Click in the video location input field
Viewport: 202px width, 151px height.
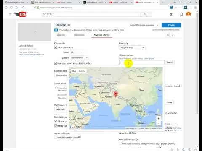[142, 62]
